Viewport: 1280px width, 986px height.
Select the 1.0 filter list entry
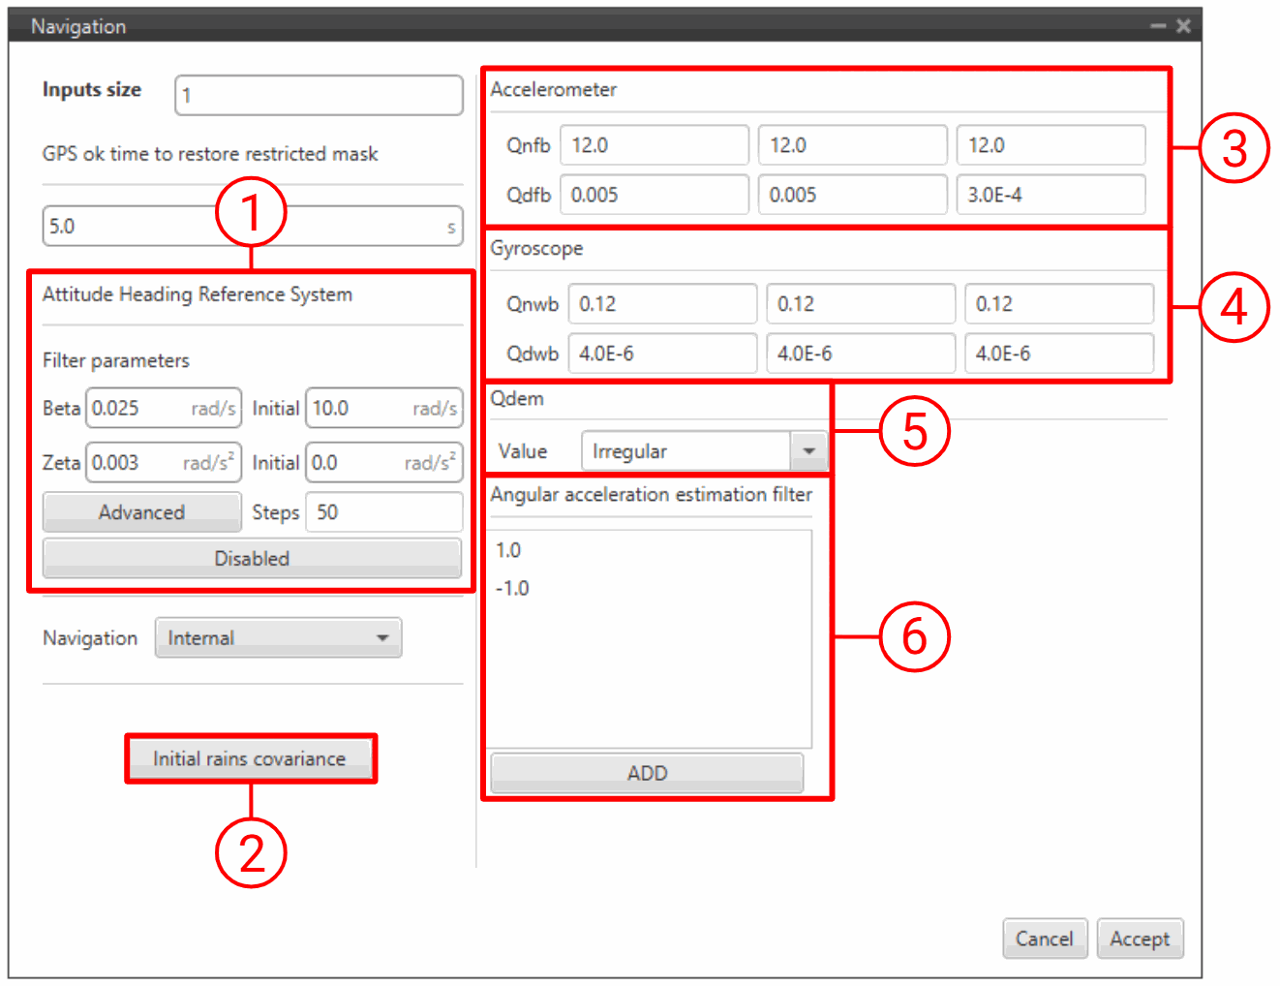tap(508, 551)
